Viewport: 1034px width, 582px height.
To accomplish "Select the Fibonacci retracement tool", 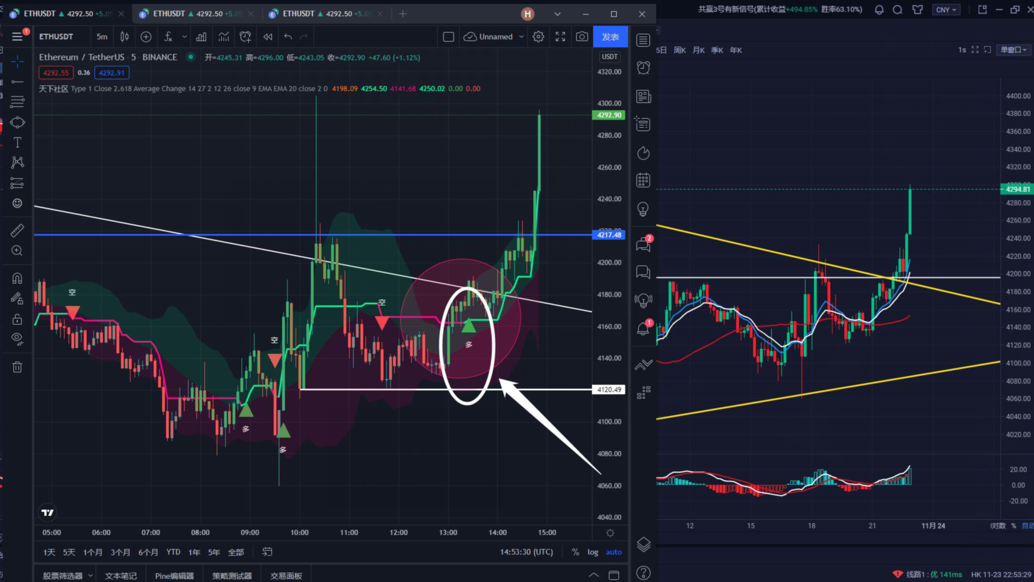I will point(17,102).
